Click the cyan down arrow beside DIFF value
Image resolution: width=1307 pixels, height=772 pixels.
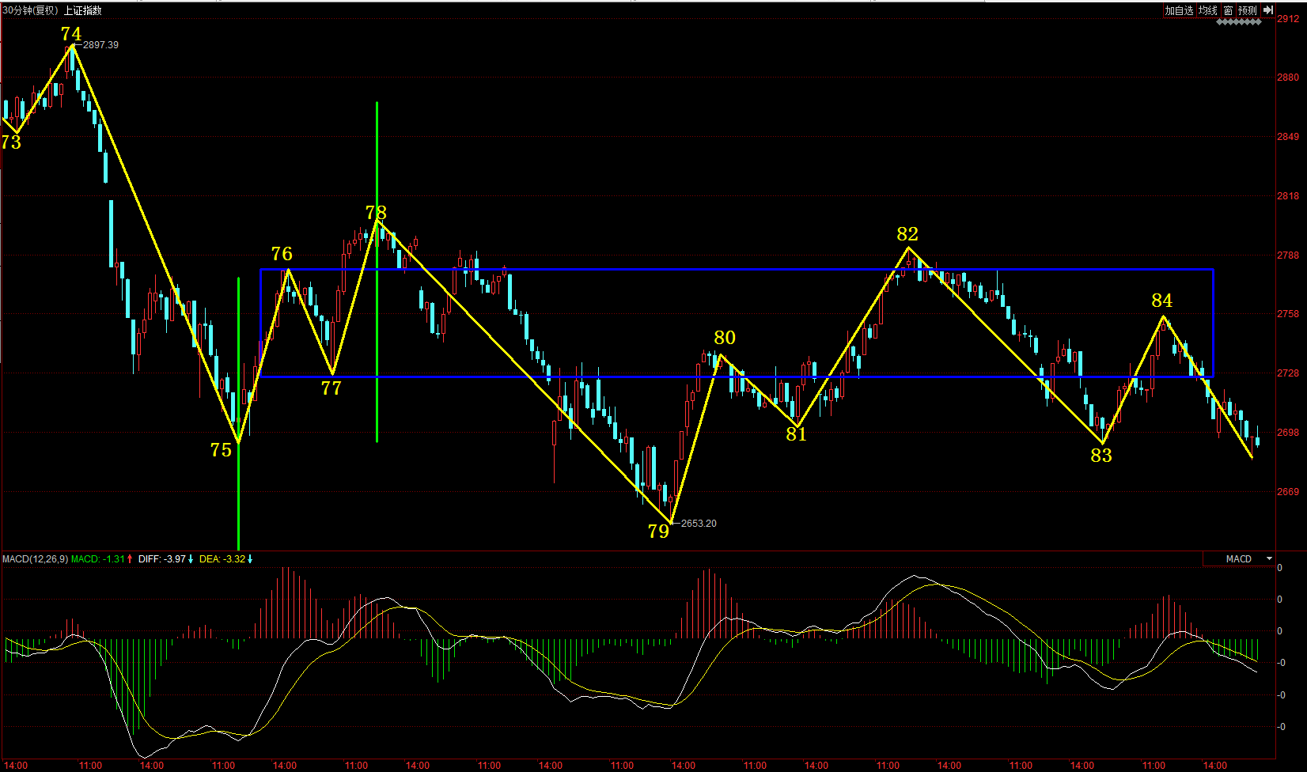(x=191, y=559)
